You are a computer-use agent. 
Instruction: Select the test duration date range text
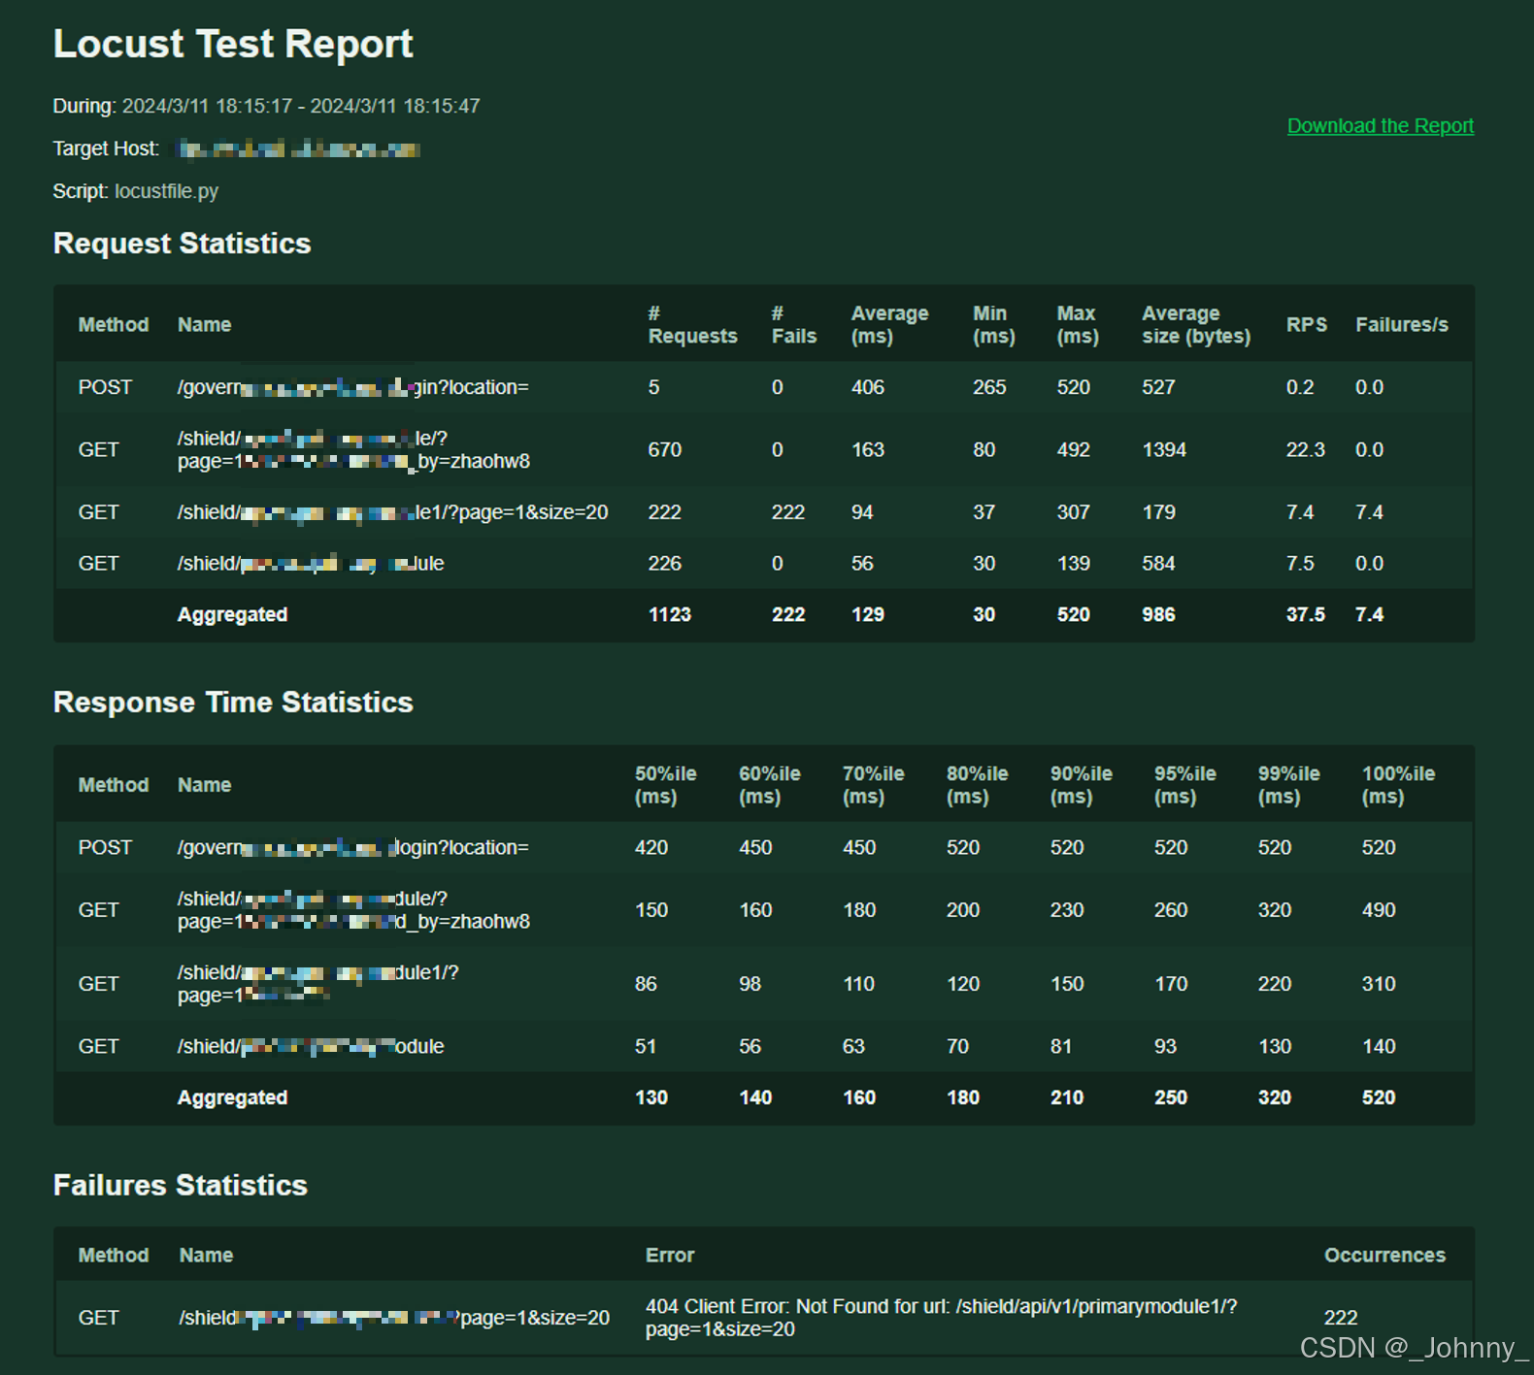301,106
